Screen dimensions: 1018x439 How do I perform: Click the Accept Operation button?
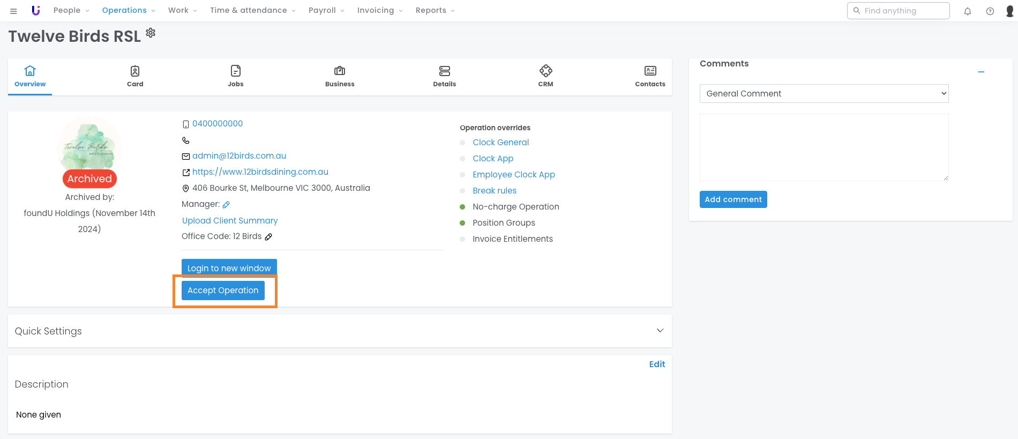(x=223, y=291)
